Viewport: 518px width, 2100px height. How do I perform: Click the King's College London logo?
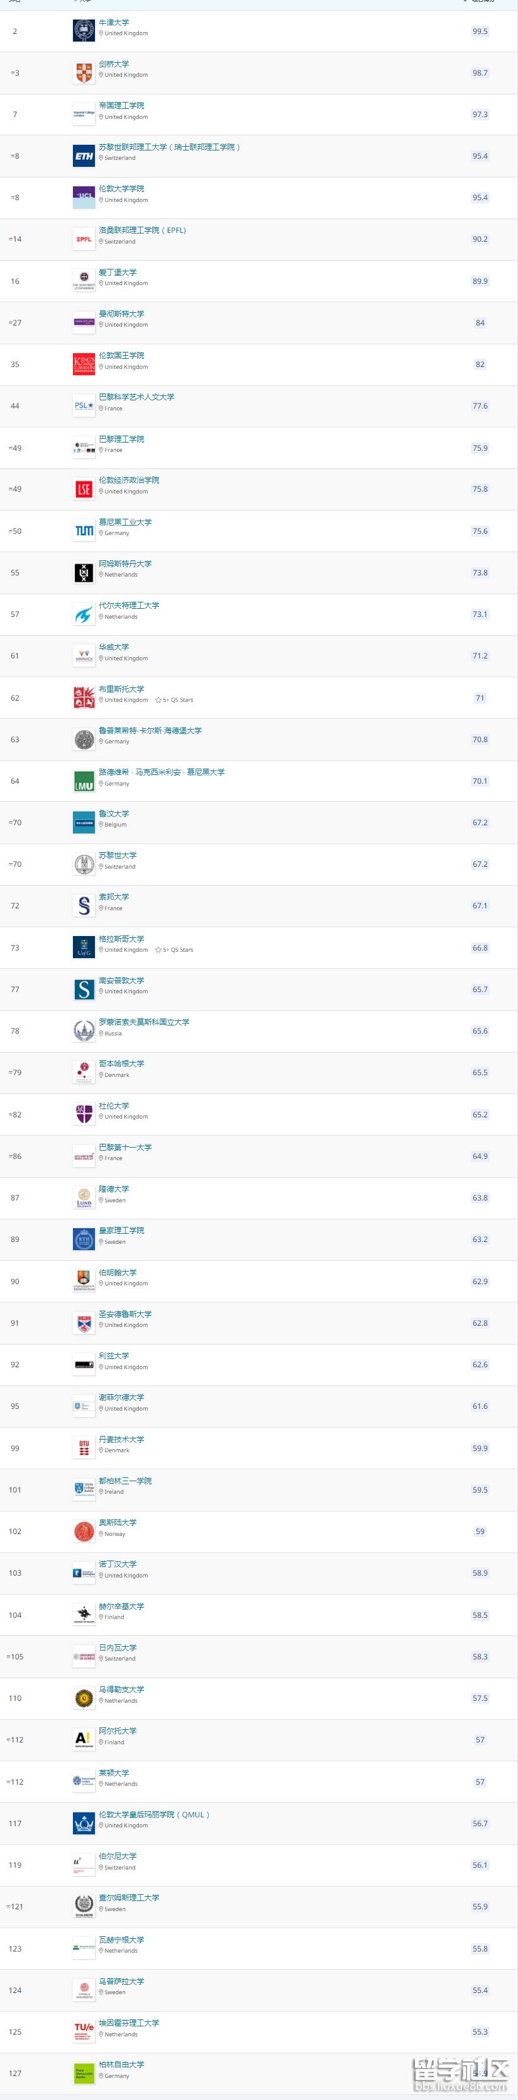click(84, 364)
